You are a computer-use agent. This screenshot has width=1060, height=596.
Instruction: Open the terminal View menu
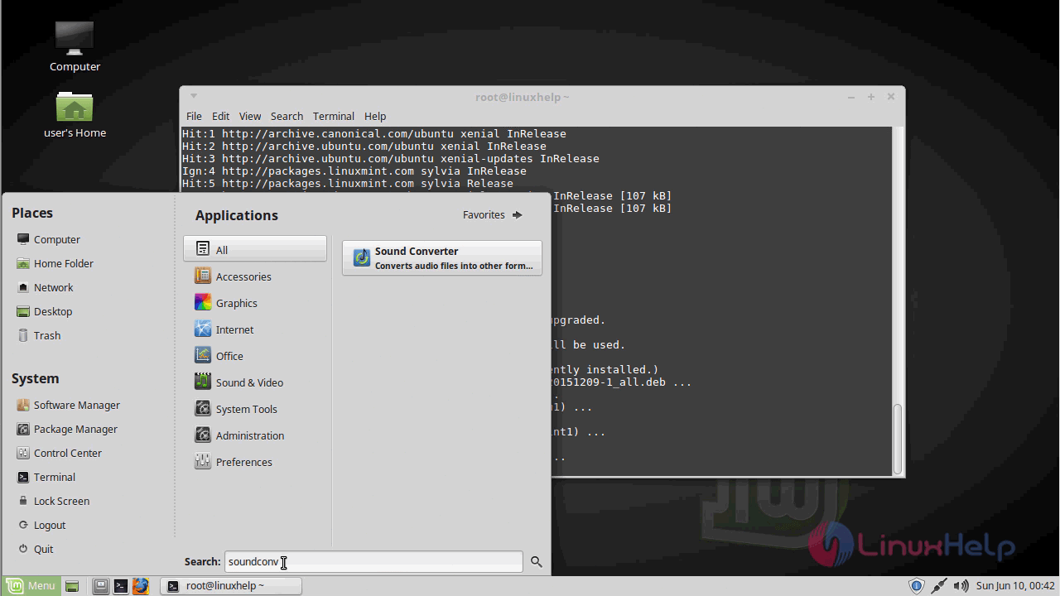(x=249, y=116)
